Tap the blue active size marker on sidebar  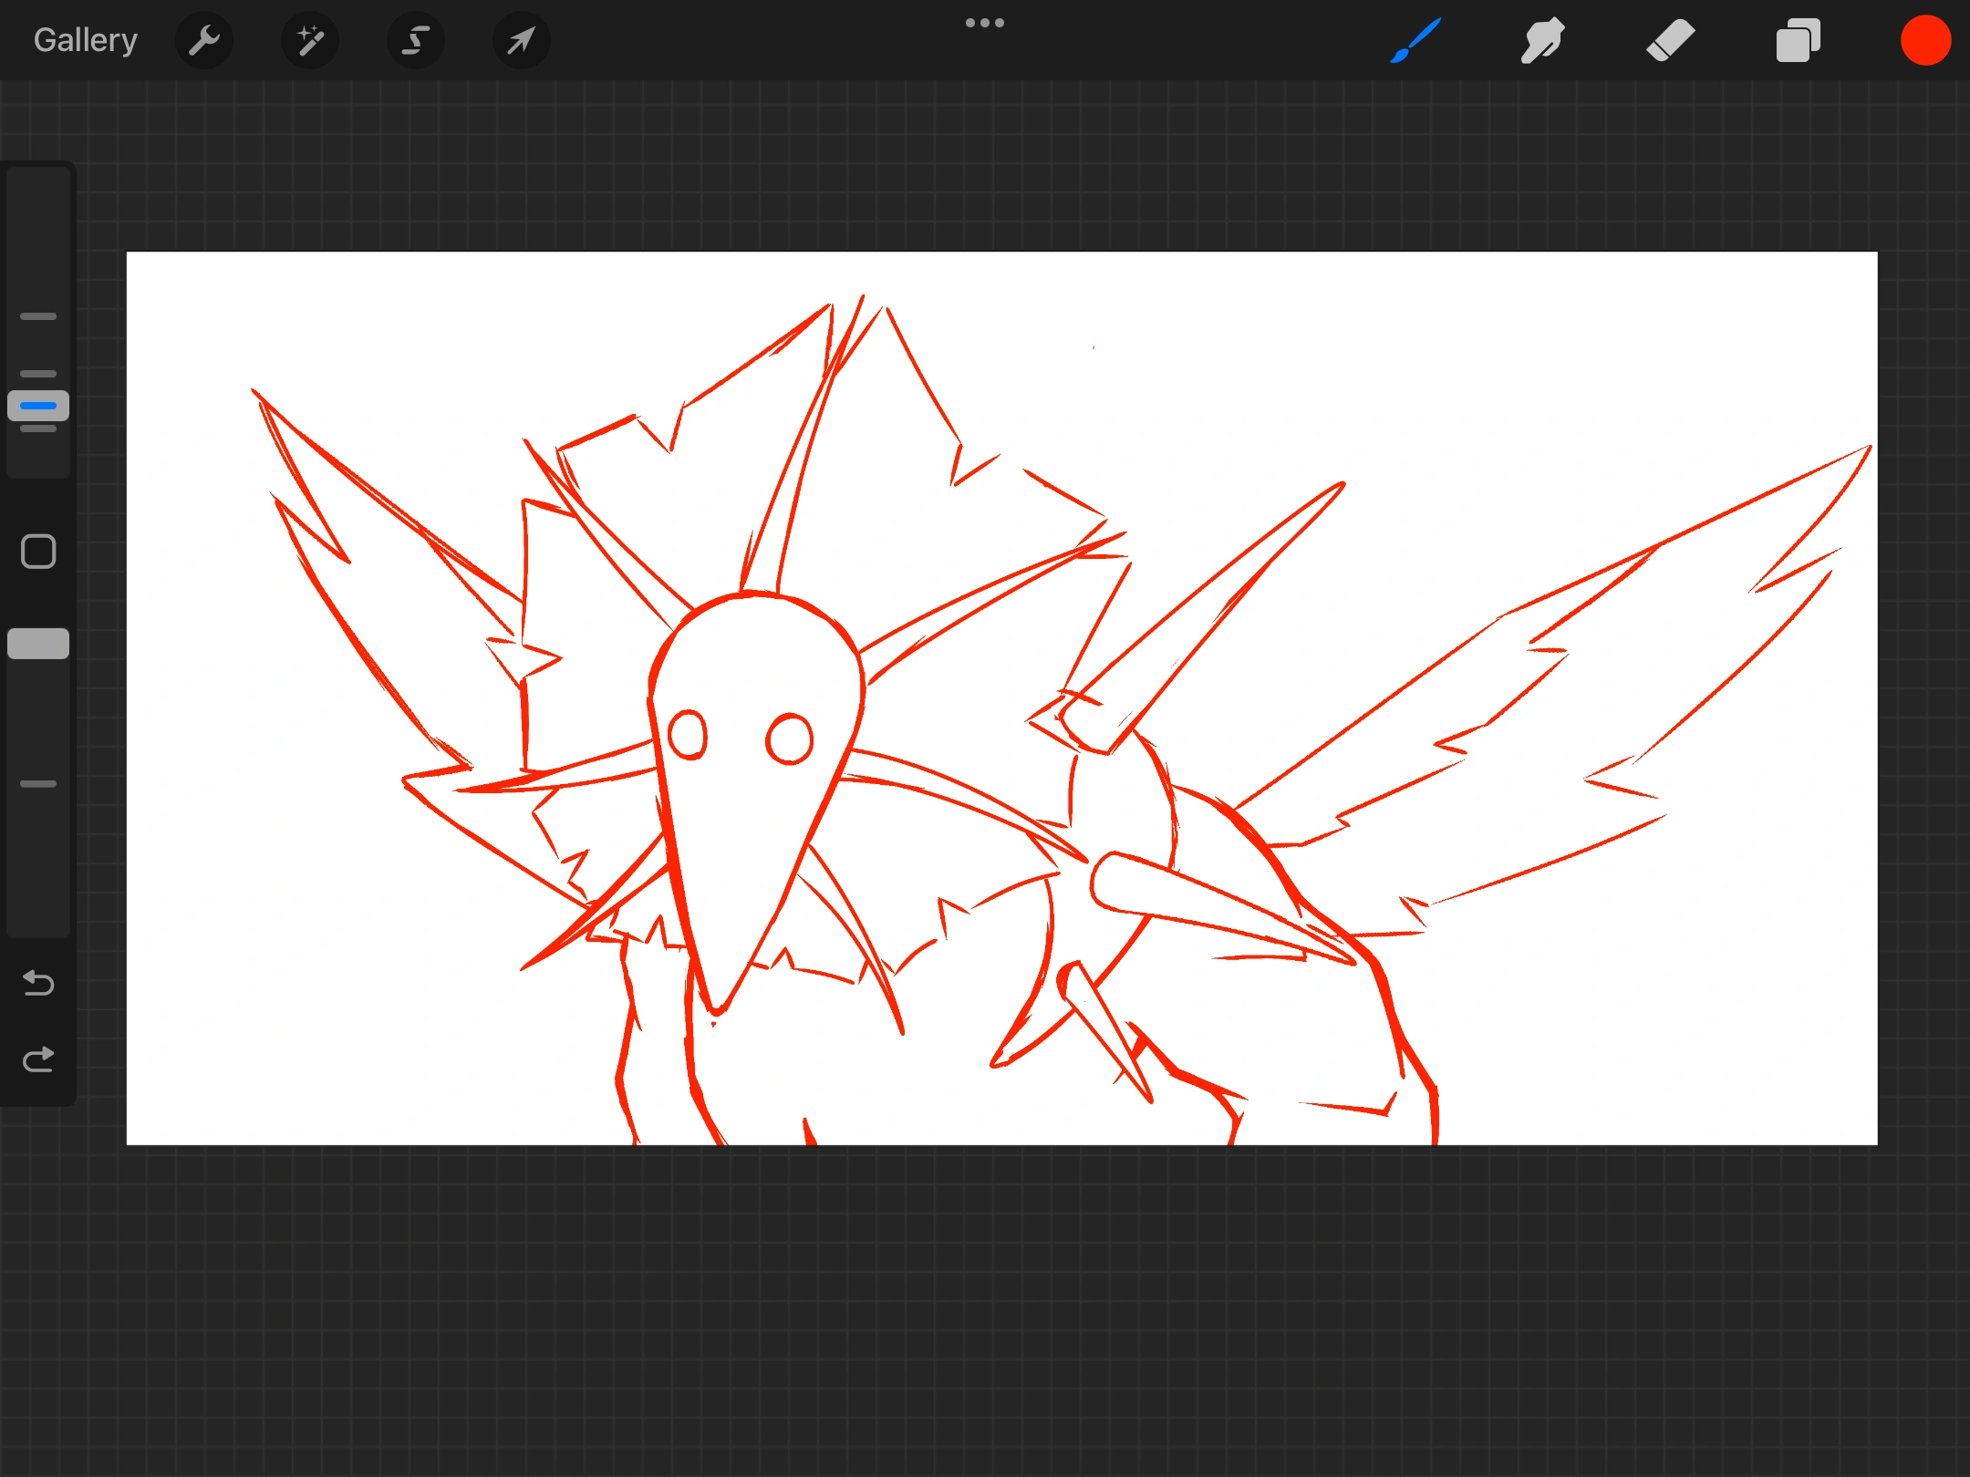[37, 405]
